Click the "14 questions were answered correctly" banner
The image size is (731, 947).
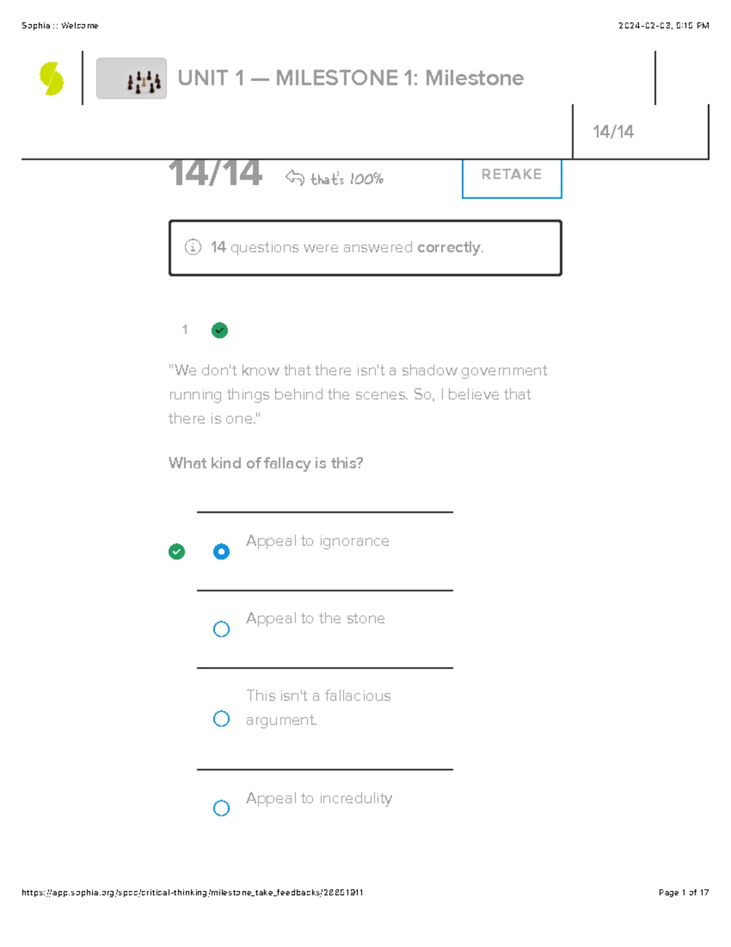[x=365, y=248]
